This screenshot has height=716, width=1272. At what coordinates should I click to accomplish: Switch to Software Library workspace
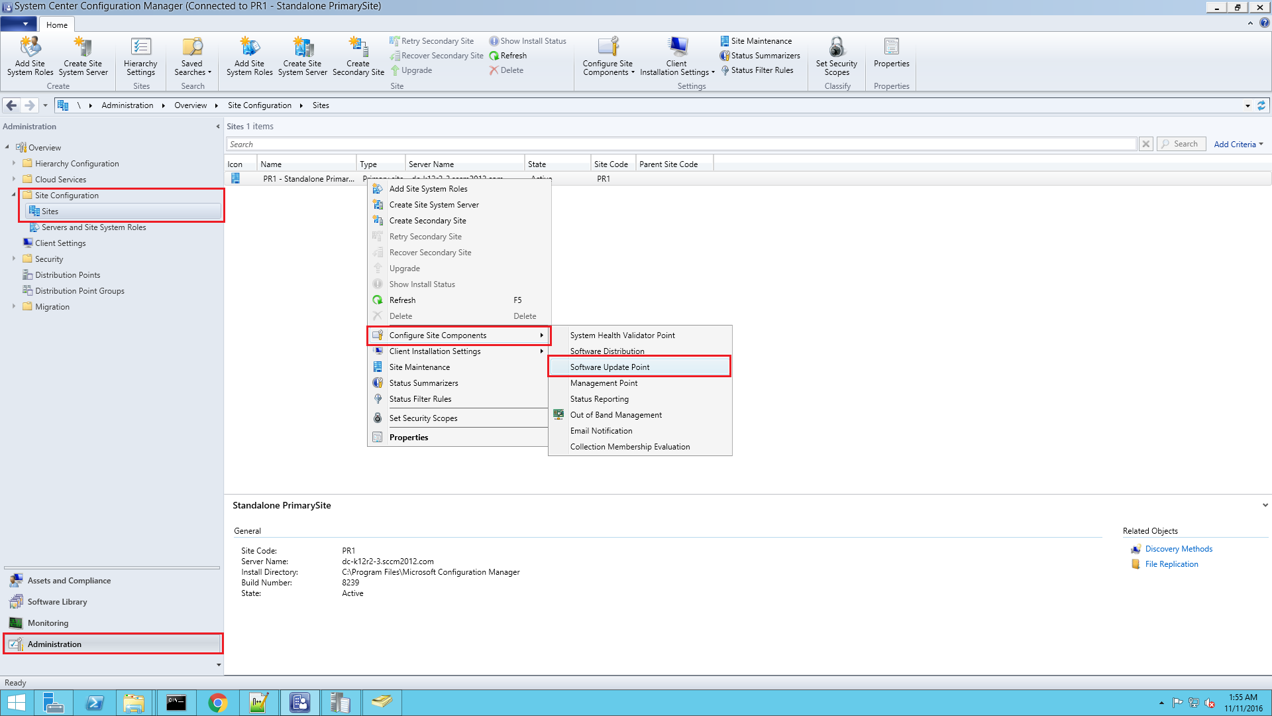click(x=57, y=602)
